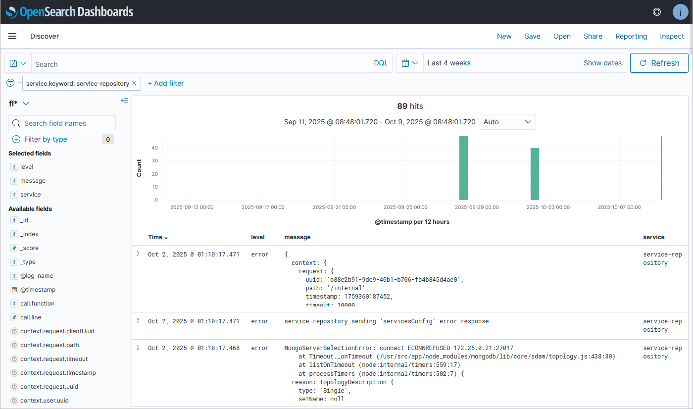This screenshot has height=409, width=693.
Task: Click the help lifebuoy icon
Action: coord(657,12)
